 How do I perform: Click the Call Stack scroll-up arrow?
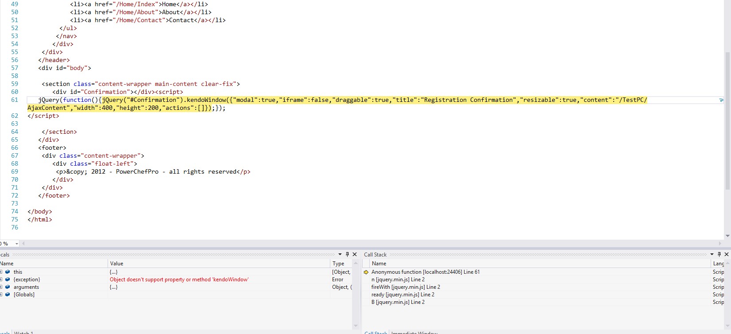click(x=728, y=264)
